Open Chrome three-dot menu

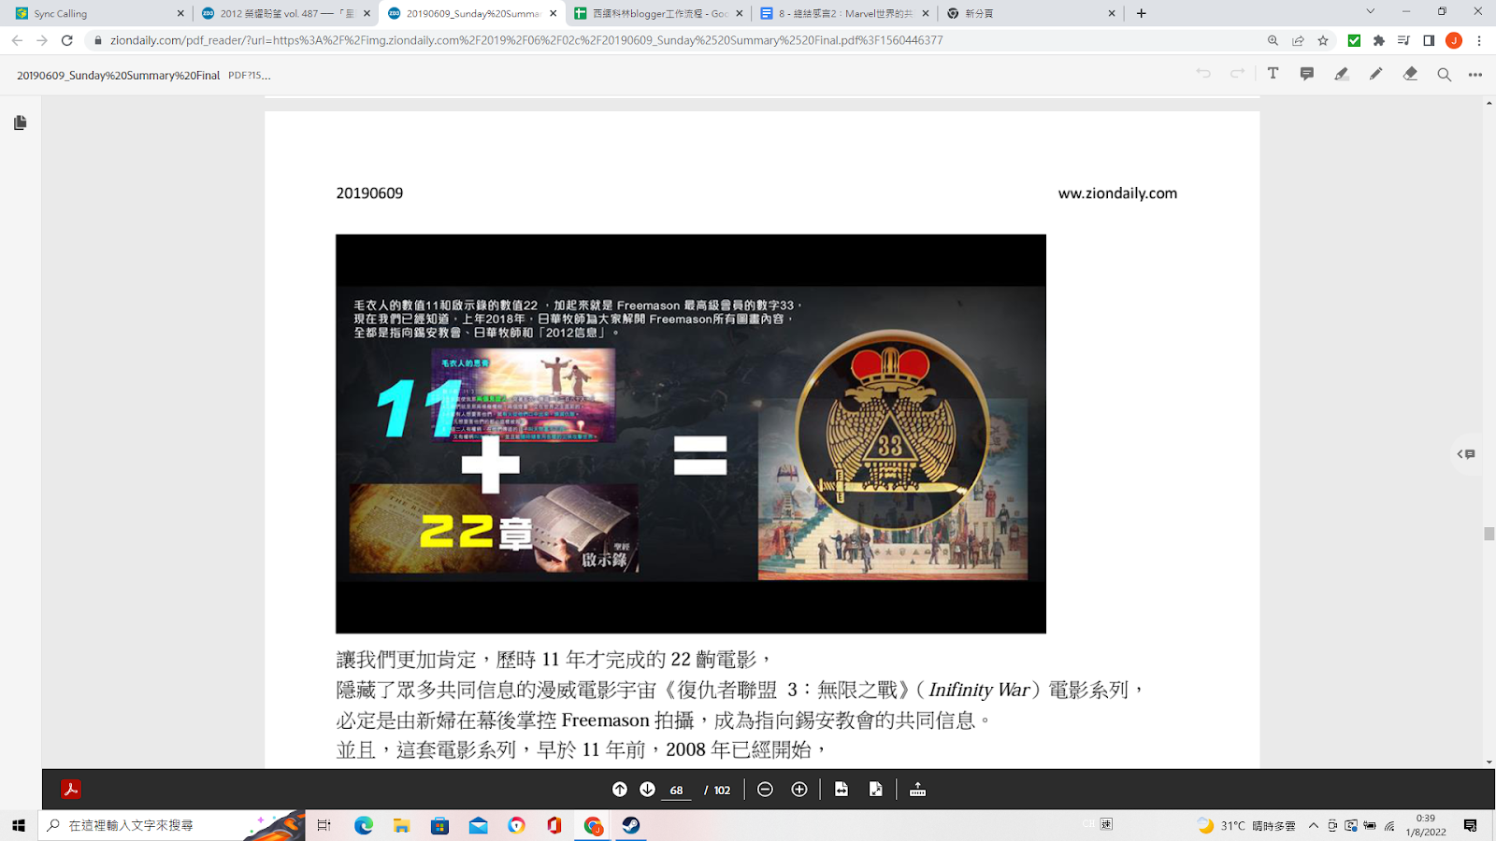tap(1479, 40)
